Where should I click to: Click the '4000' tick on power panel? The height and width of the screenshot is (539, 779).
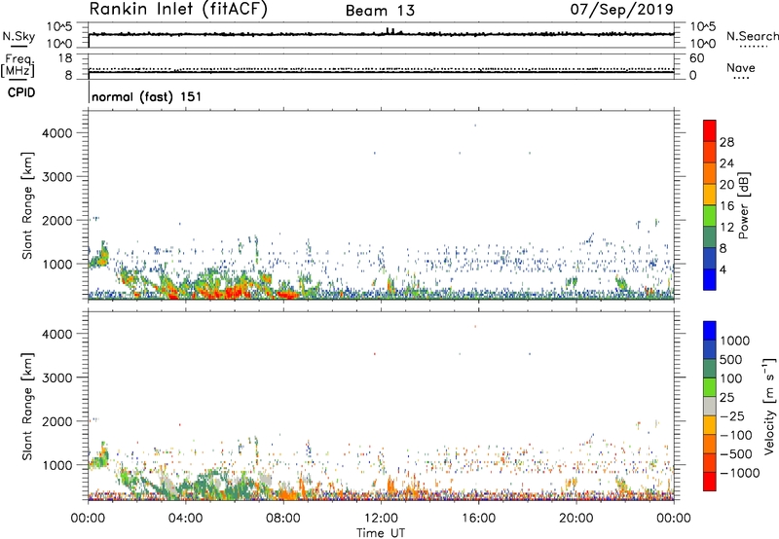[57, 133]
